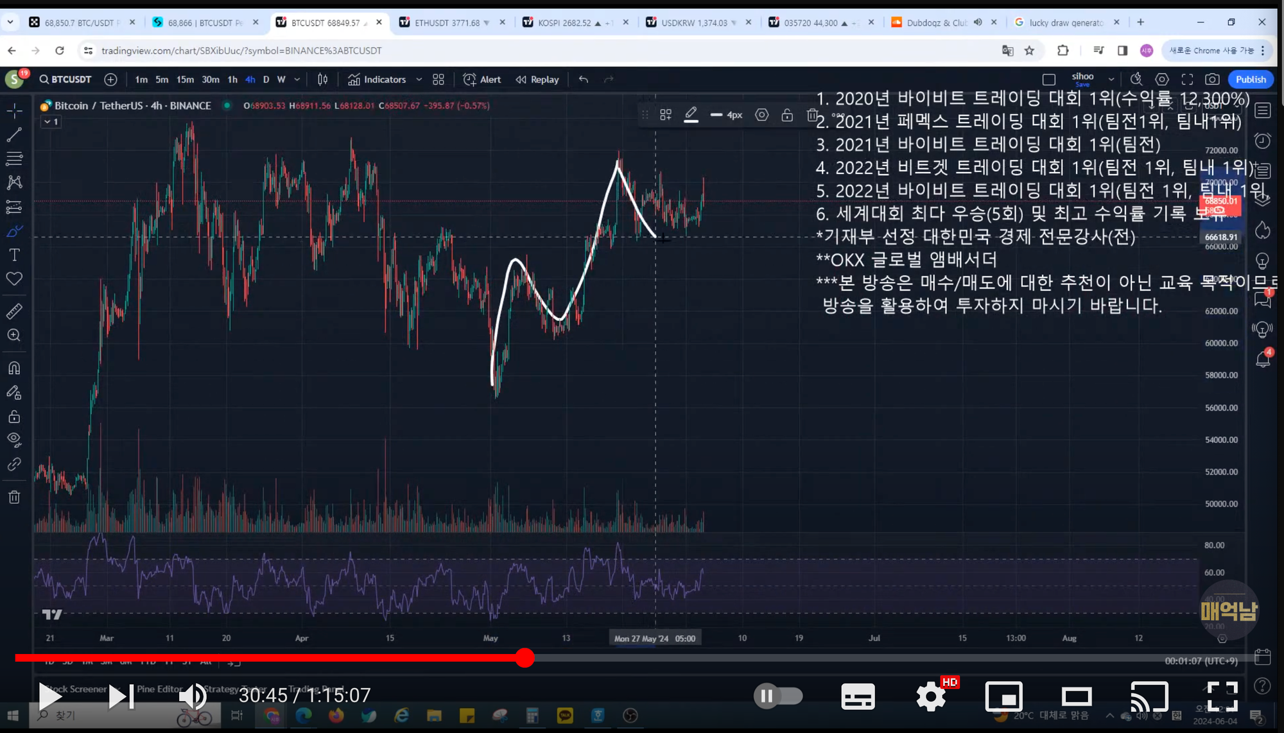
Task: Open the ideas lightbulb panel
Action: (x=1262, y=261)
